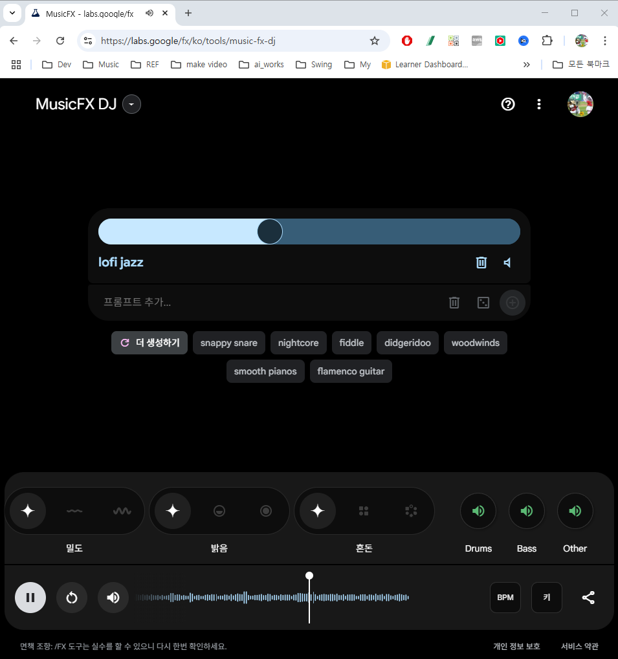Expand hidden bookmarks with double chevron
The width and height of the screenshot is (618, 659).
point(526,65)
